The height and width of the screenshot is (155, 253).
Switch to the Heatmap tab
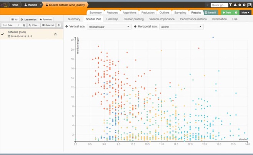(112, 19)
